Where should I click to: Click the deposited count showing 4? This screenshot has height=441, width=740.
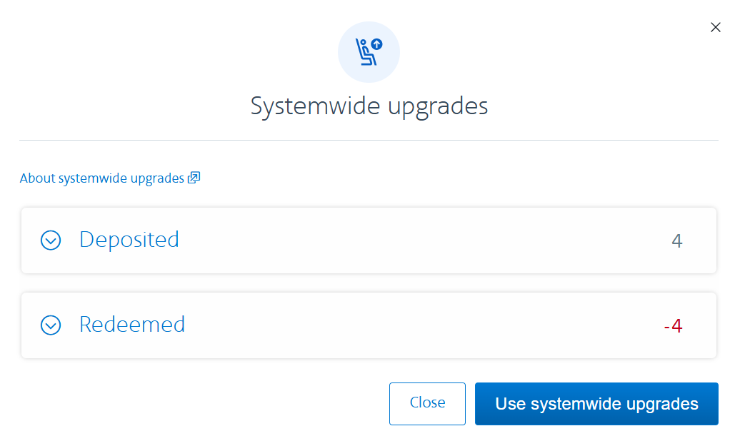point(676,240)
